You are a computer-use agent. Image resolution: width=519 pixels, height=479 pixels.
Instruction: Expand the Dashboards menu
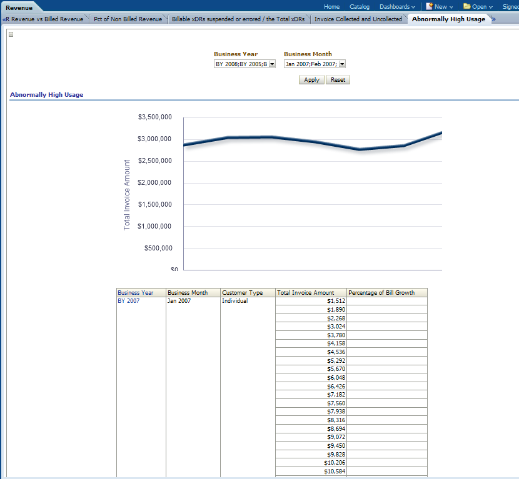coord(397,7)
